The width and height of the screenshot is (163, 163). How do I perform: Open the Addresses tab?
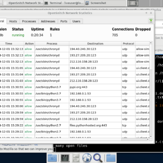coord(48,21)
